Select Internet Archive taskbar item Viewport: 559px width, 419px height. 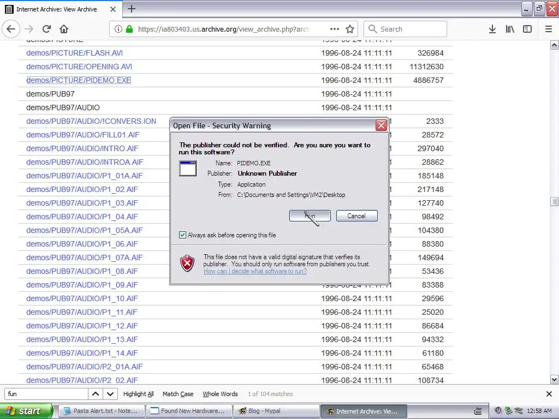click(x=363, y=411)
